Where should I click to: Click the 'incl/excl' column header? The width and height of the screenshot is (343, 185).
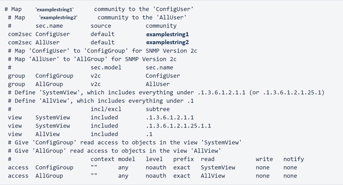tap(106, 109)
